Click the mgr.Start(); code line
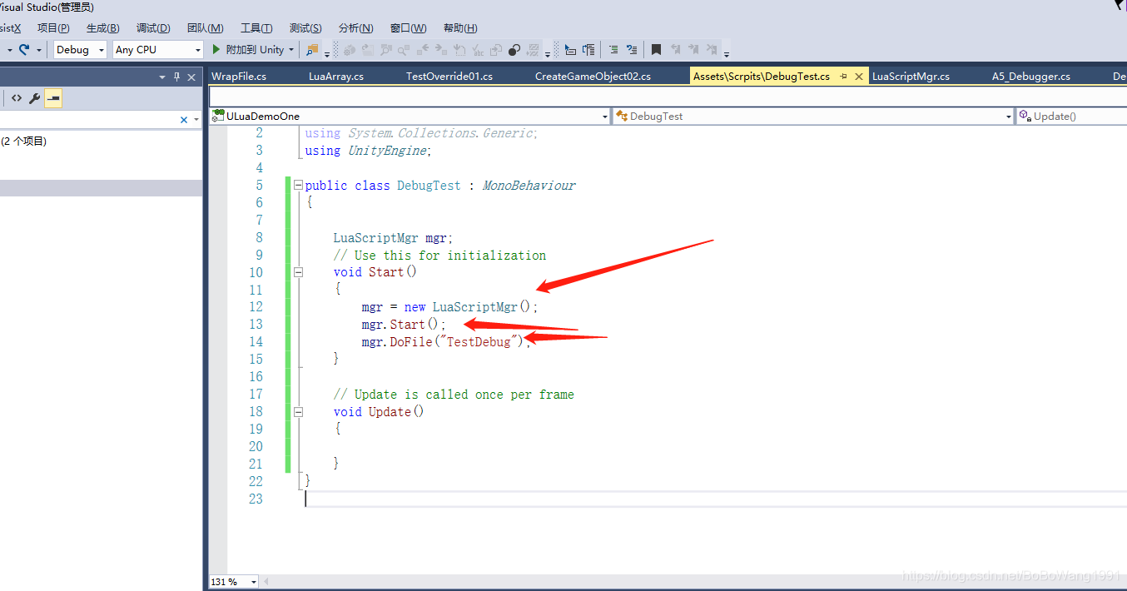The height and width of the screenshot is (591, 1127). coord(404,325)
